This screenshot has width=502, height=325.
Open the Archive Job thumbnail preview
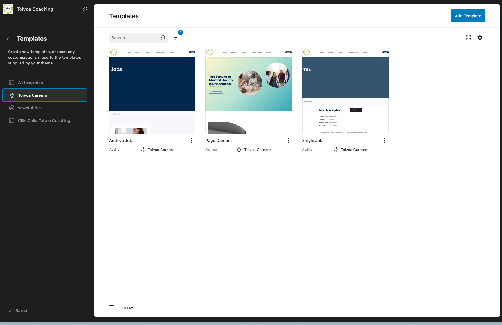click(152, 91)
